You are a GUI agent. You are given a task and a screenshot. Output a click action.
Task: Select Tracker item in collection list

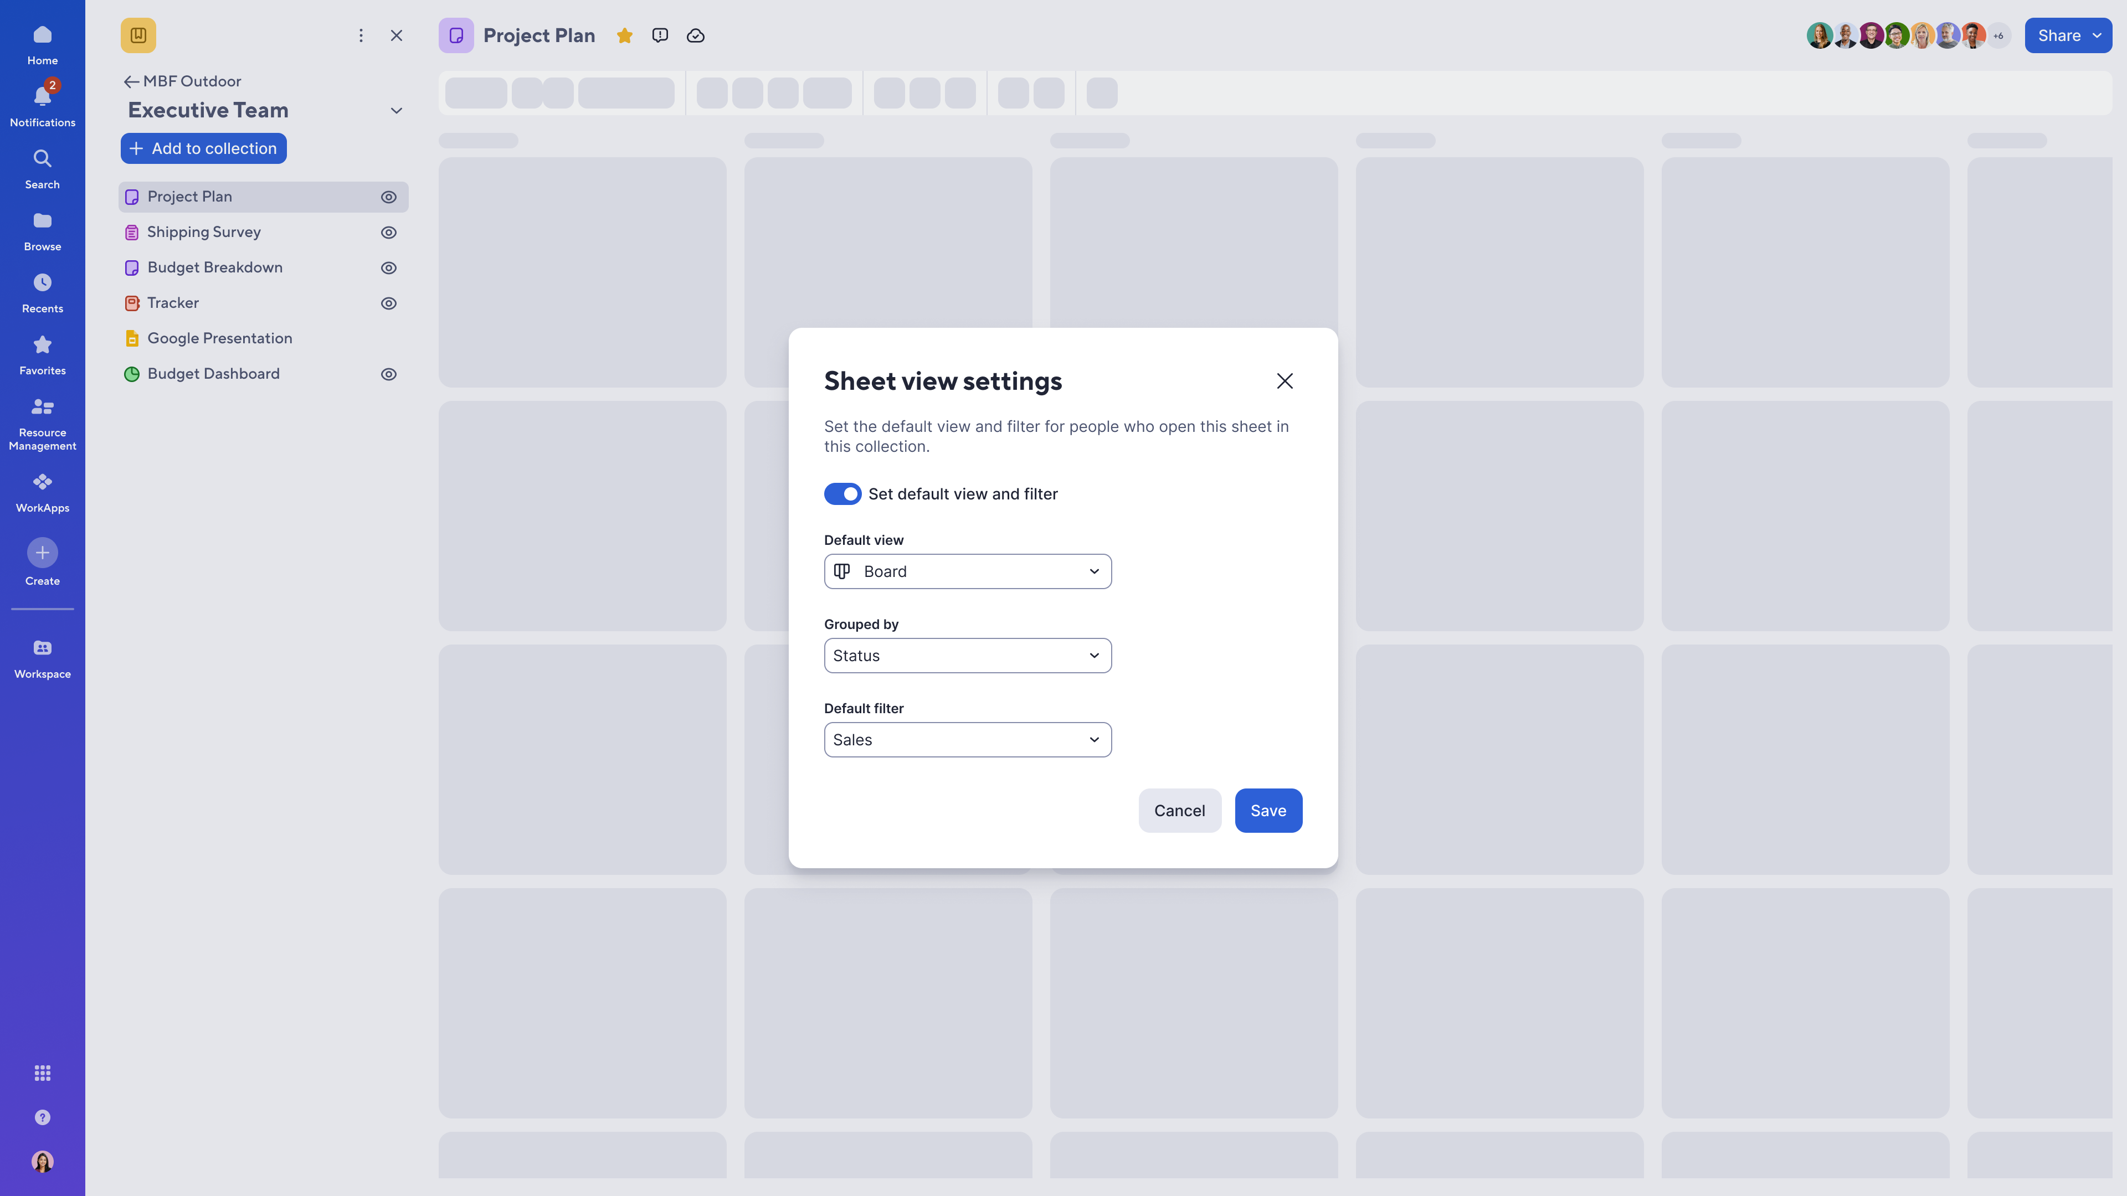pyautogui.click(x=173, y=303)
